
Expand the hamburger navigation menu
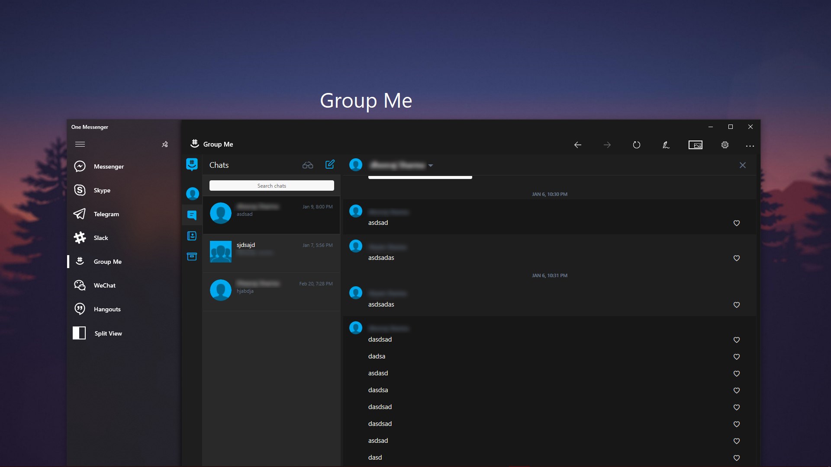point(80,144)
